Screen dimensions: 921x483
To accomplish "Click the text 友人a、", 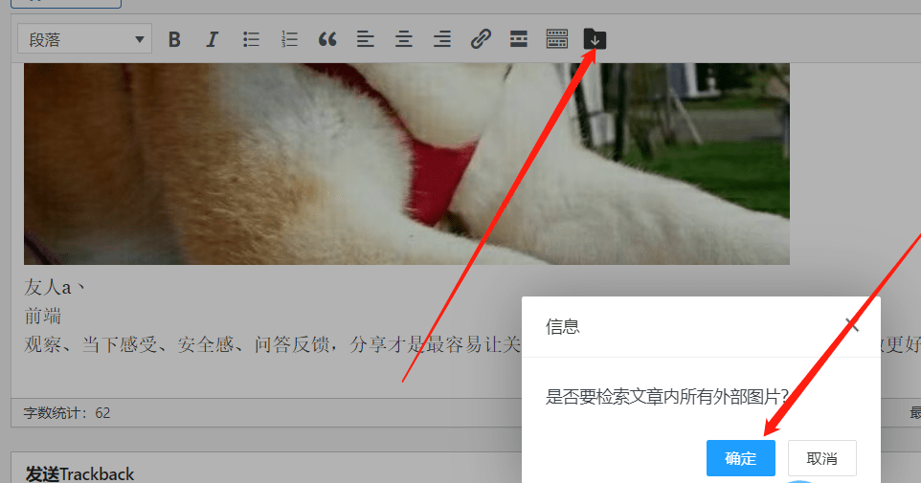I will point(55,288).
